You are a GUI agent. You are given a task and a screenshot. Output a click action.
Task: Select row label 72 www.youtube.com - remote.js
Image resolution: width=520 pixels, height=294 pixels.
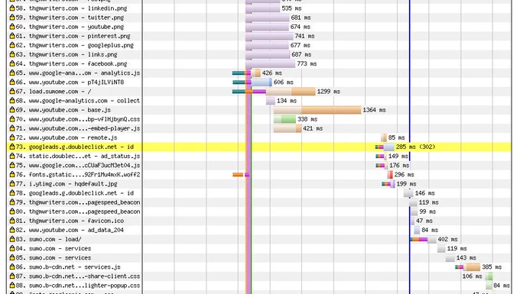(67, 138)
